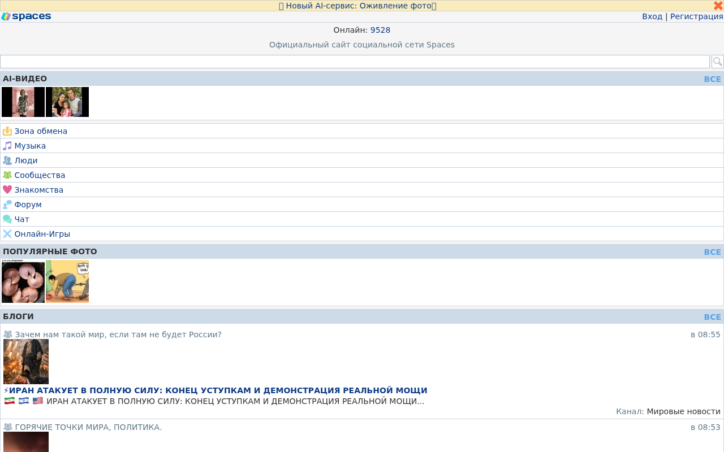Open community 'Зачем нам такой мир, если там не будет России?'
The width and height of the screenshot is (724, 452).
coord(118,334)
